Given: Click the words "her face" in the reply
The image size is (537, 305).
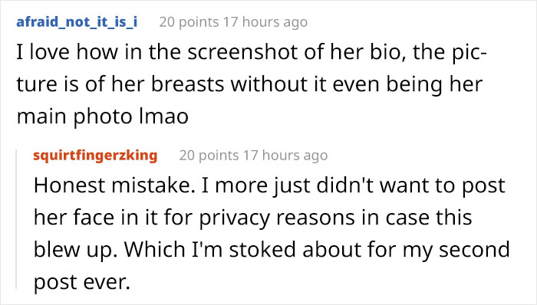Looking at the screenshot, I should (74, 218).
